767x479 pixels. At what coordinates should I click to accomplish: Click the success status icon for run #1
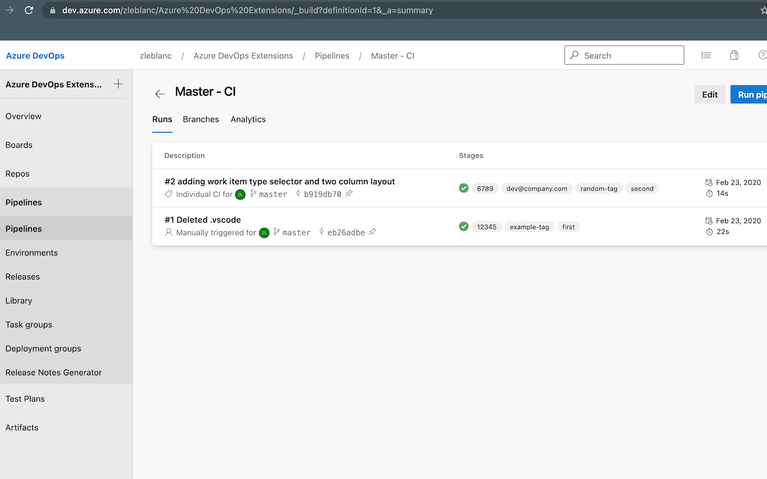pos(463,226)
